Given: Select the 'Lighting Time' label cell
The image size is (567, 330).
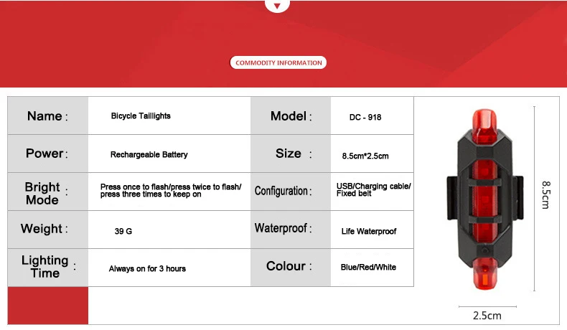Looking at the screenshot, I should [x=48, y=268].
